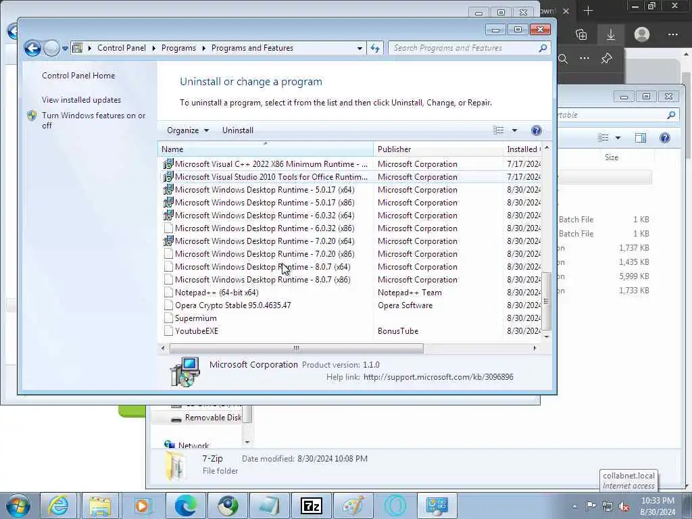Click the scroll up arrow of program list

tap(547, 148)
